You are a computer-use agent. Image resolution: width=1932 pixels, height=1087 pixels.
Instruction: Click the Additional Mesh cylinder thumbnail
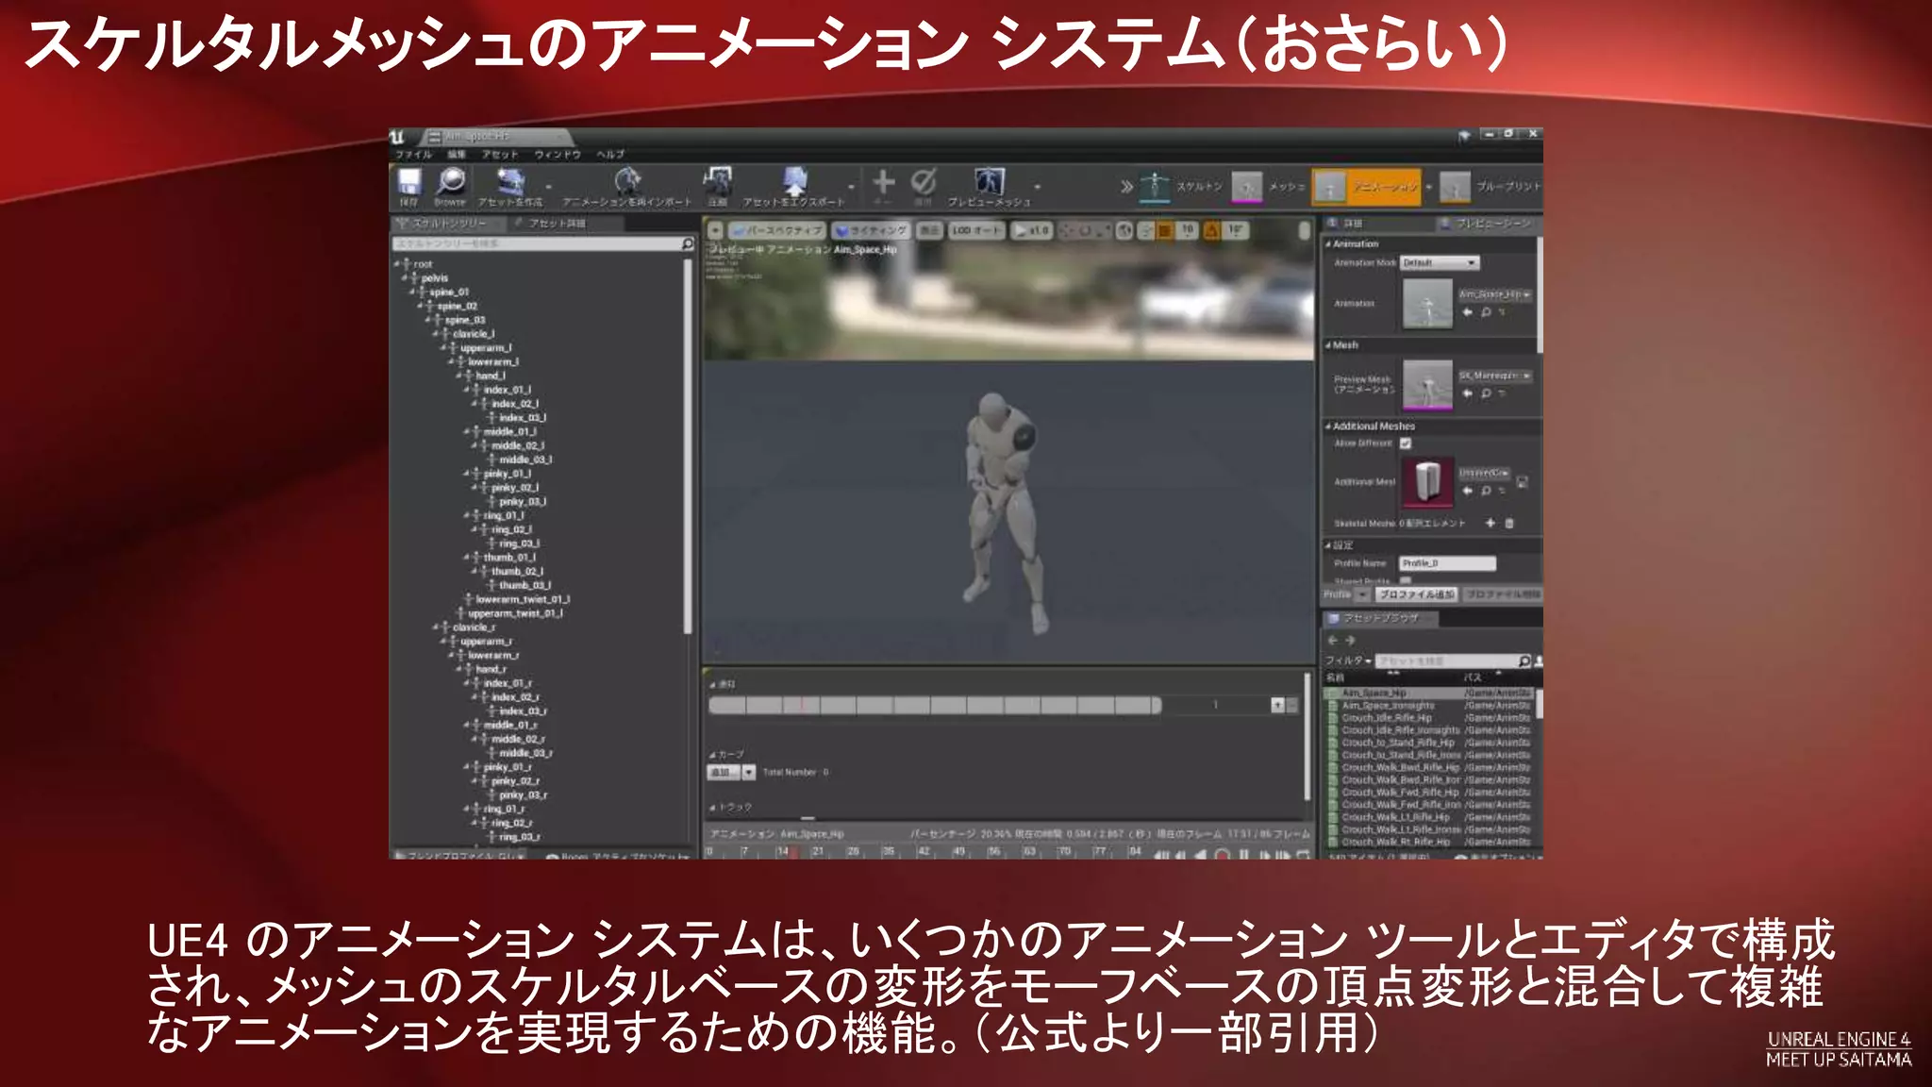[x=1427, y=481]
